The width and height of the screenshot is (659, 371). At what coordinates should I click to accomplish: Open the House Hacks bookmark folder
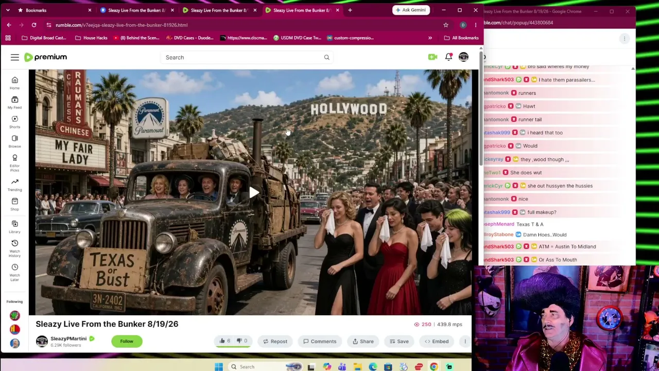click(x=91, y=38)
